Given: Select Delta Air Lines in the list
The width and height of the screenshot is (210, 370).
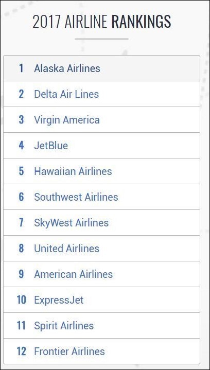Looking at the screenshot, I should point(66,94).
